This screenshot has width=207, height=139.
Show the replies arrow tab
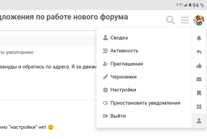[x=199, y=52]
